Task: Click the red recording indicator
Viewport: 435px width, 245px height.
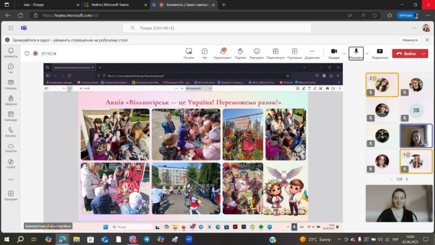Action: click(35, 53)
